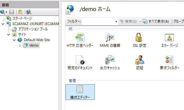184x110 pixels.
Task: Open the 認証 feature icon
Action: (140, 60)
